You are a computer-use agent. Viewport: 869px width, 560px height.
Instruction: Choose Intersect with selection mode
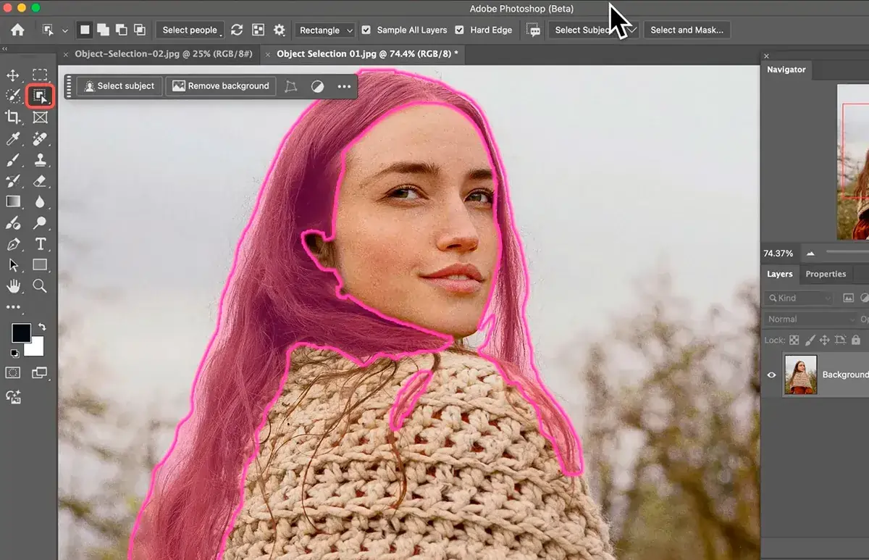(x=139, y=30)
